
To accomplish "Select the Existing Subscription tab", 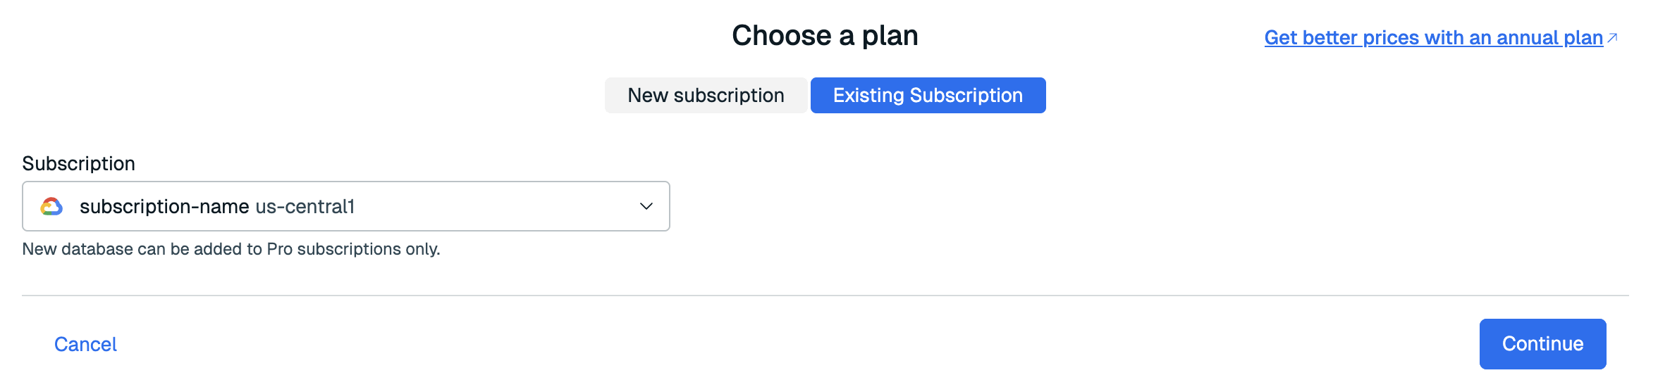I will click(x=928, y=96).
